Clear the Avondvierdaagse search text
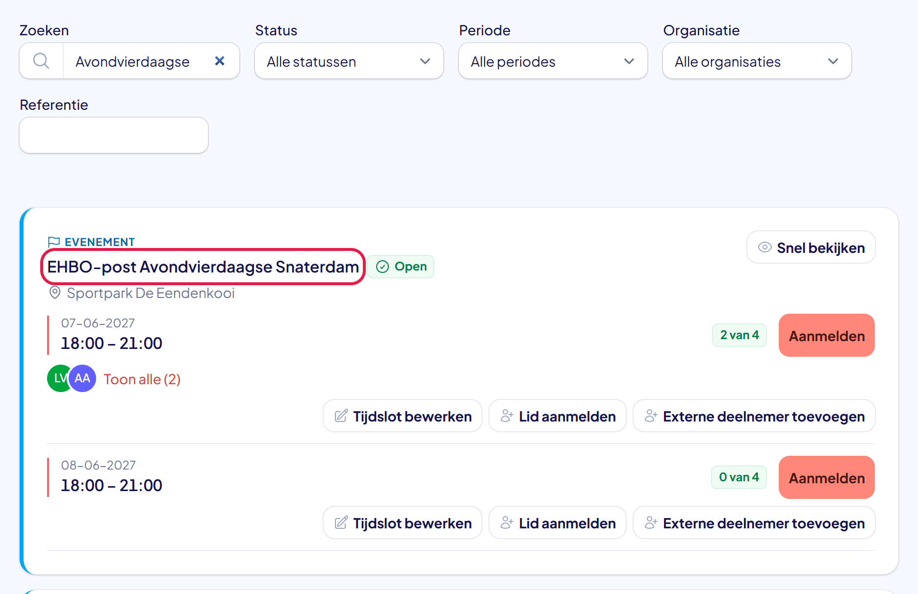 220,61
